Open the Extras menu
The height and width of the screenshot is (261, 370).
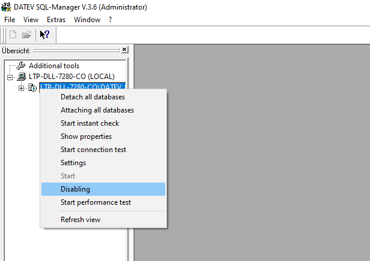click(56, 20)
